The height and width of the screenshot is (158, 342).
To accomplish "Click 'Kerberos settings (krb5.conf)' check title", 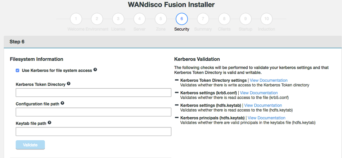I will pos(208,93).
